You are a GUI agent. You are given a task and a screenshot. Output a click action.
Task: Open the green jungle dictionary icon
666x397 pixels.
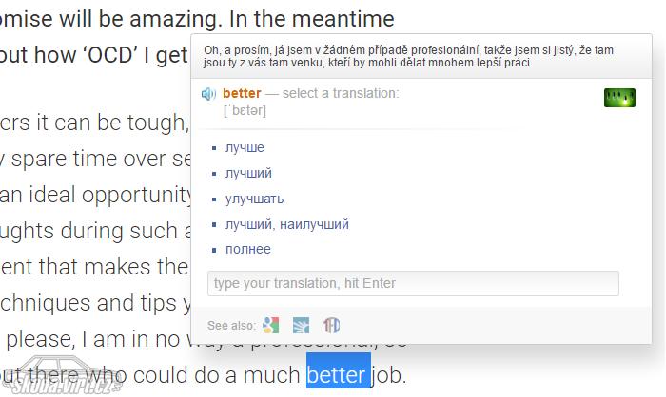pyautogui.click(x=619, y=98)
